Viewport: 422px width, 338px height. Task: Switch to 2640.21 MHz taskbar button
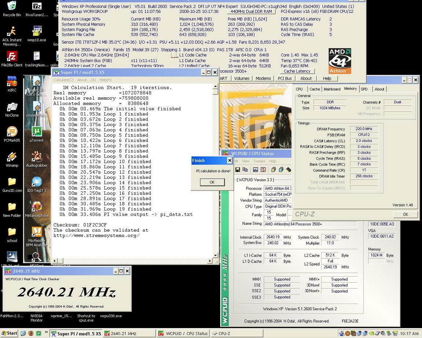(x=129, y=334)
